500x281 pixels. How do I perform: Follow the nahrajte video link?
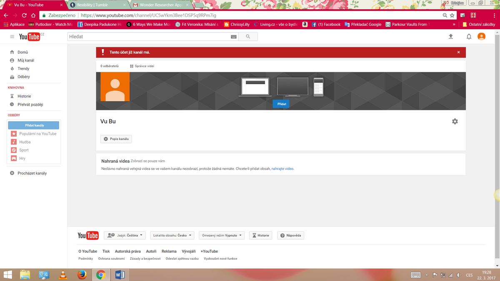pyautogui.click(x=282, y=169)
